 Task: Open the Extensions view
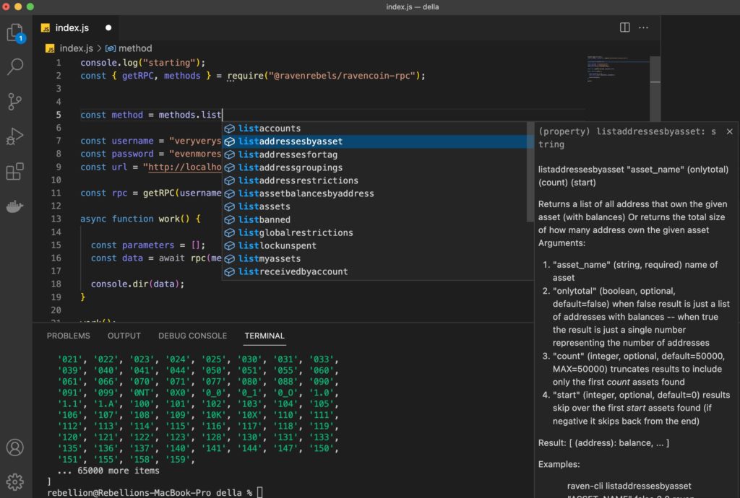(x=15, y=171)
